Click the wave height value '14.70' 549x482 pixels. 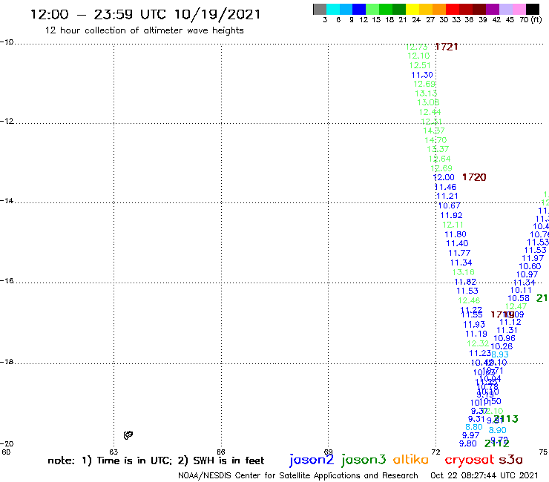[435, 140]
